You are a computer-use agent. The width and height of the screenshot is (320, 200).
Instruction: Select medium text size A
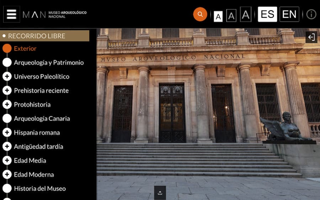(x=231, y=16)
